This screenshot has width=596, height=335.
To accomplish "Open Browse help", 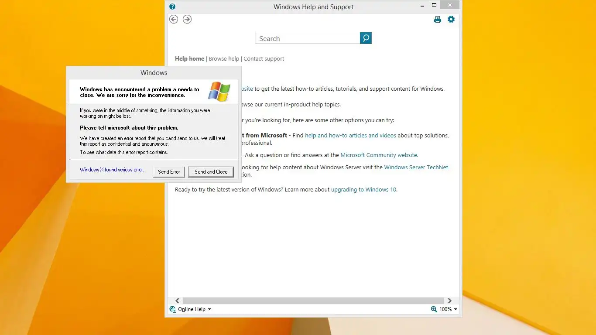I will [x=224, y=58].
